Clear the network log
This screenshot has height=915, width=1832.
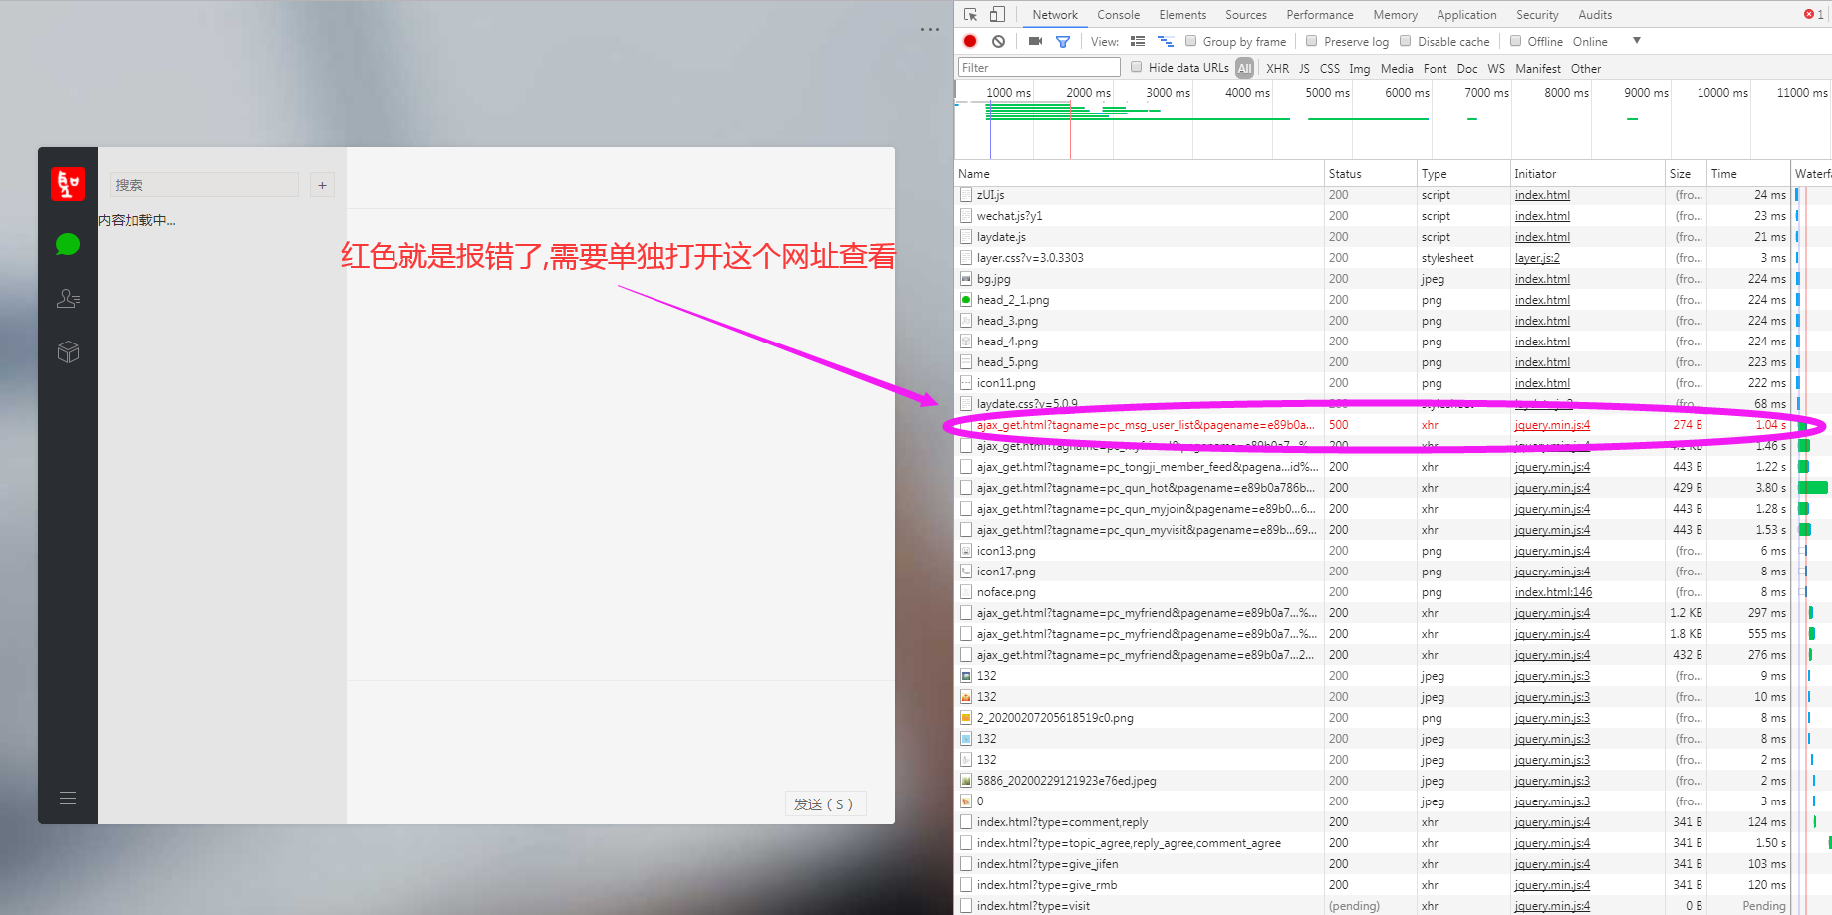[998, 41]
